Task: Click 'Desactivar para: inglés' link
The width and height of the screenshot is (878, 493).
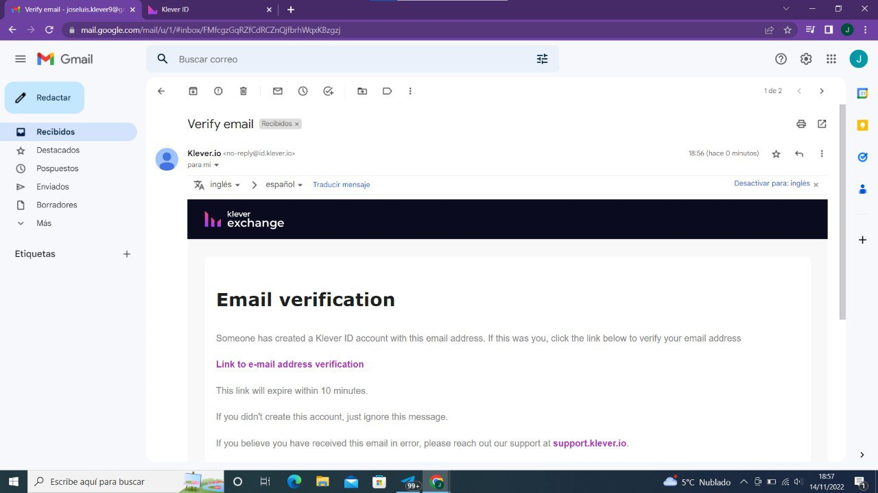Action: coord(772,184)
